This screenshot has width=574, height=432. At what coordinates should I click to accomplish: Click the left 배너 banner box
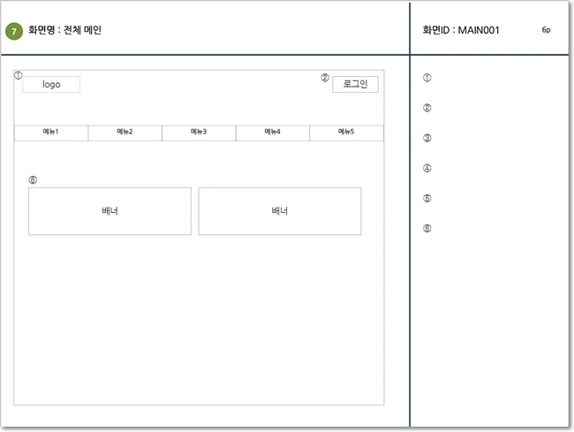pyautogui.click(x=110, y=211)
